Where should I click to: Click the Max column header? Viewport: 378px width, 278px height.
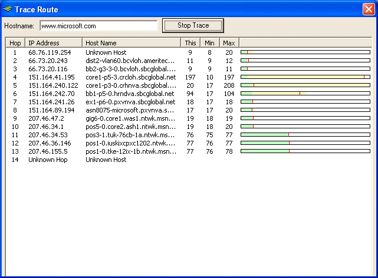[x=229, y=43]
